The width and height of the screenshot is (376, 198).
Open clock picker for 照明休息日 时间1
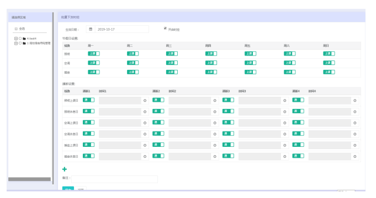pyautogui.click(x=145, y=112)
